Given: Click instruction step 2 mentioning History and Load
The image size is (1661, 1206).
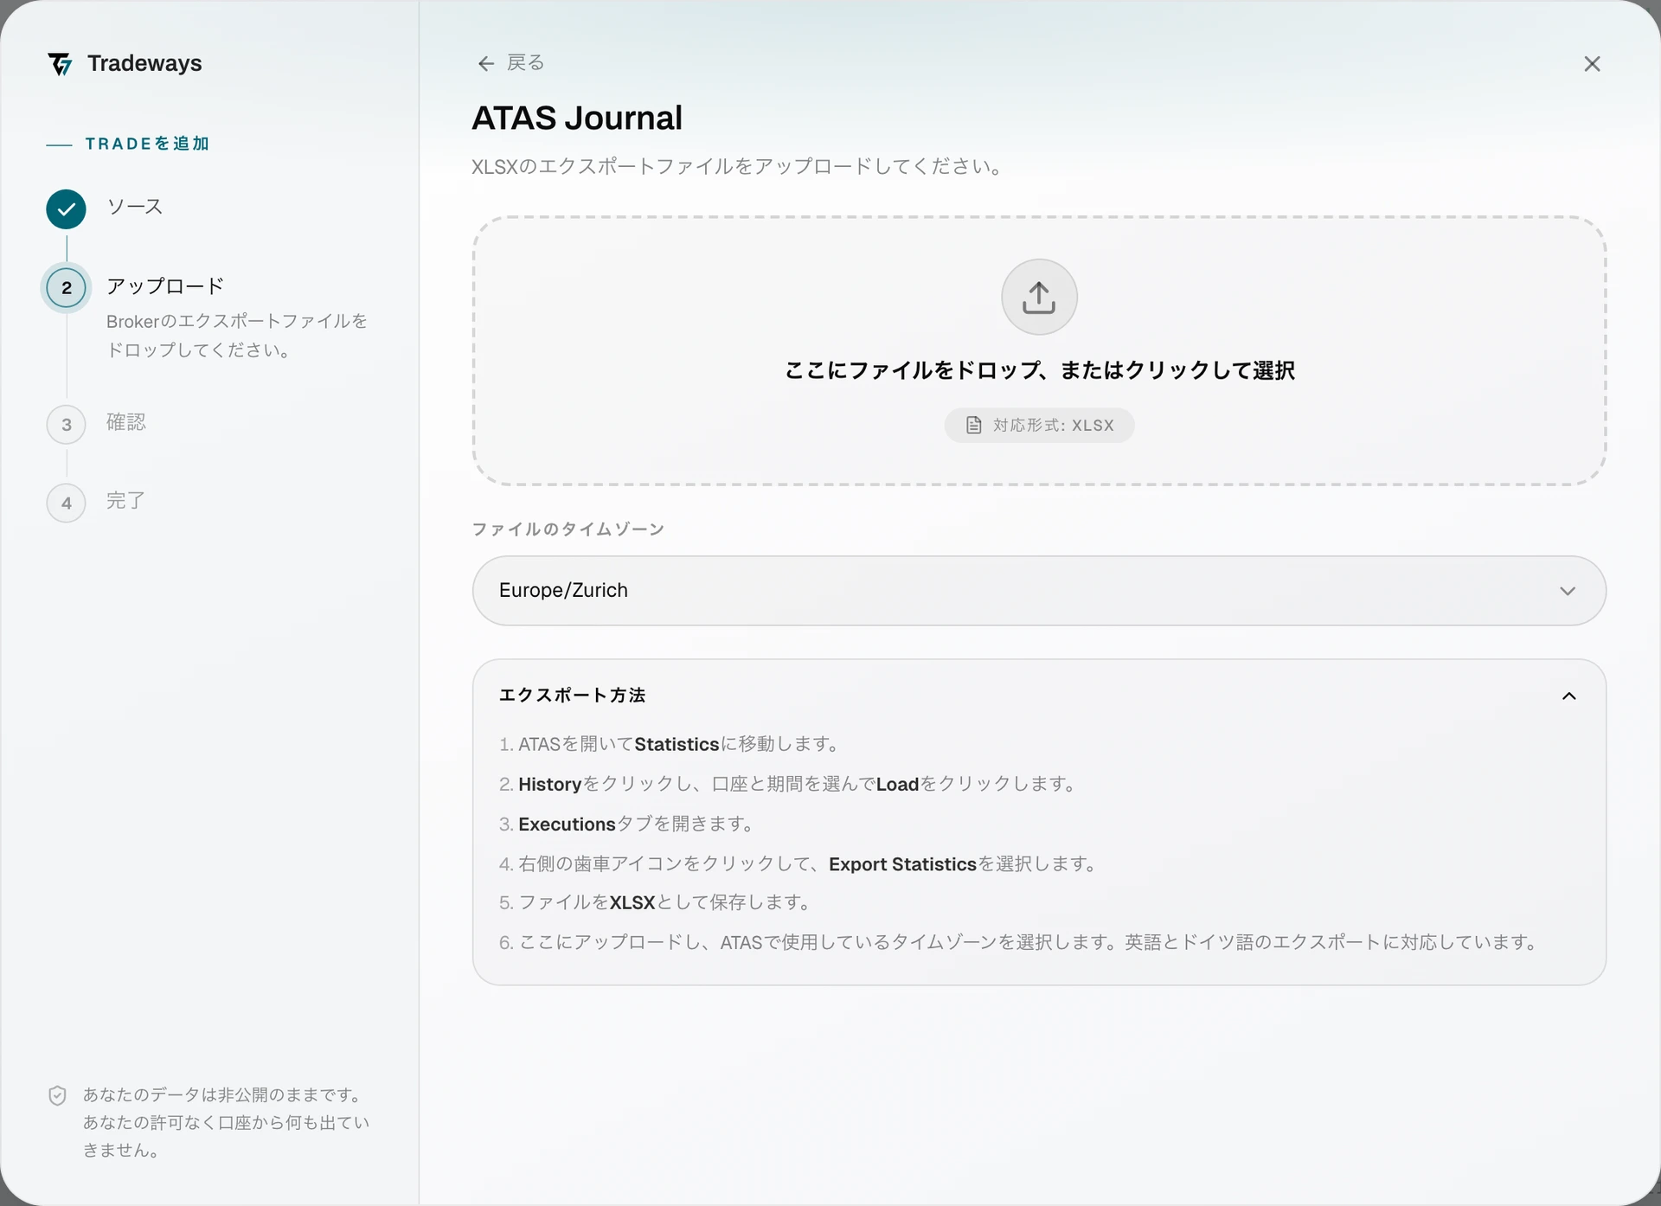Looking at the screenshot, I should tap(788, 785).
